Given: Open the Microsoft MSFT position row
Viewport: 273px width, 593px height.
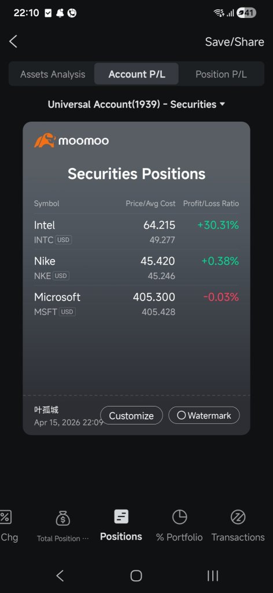Looking at the screenshot, I should pos(136,303).
